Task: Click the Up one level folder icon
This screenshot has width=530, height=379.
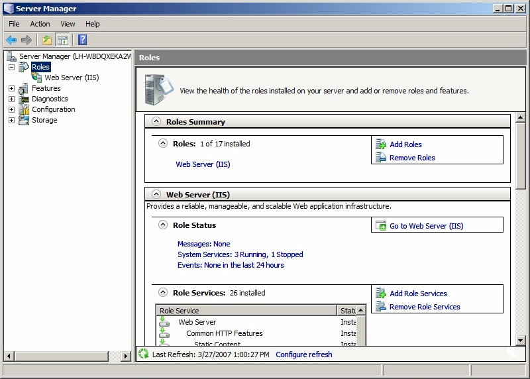Action: pyautogui.click(x=46, y=40)
